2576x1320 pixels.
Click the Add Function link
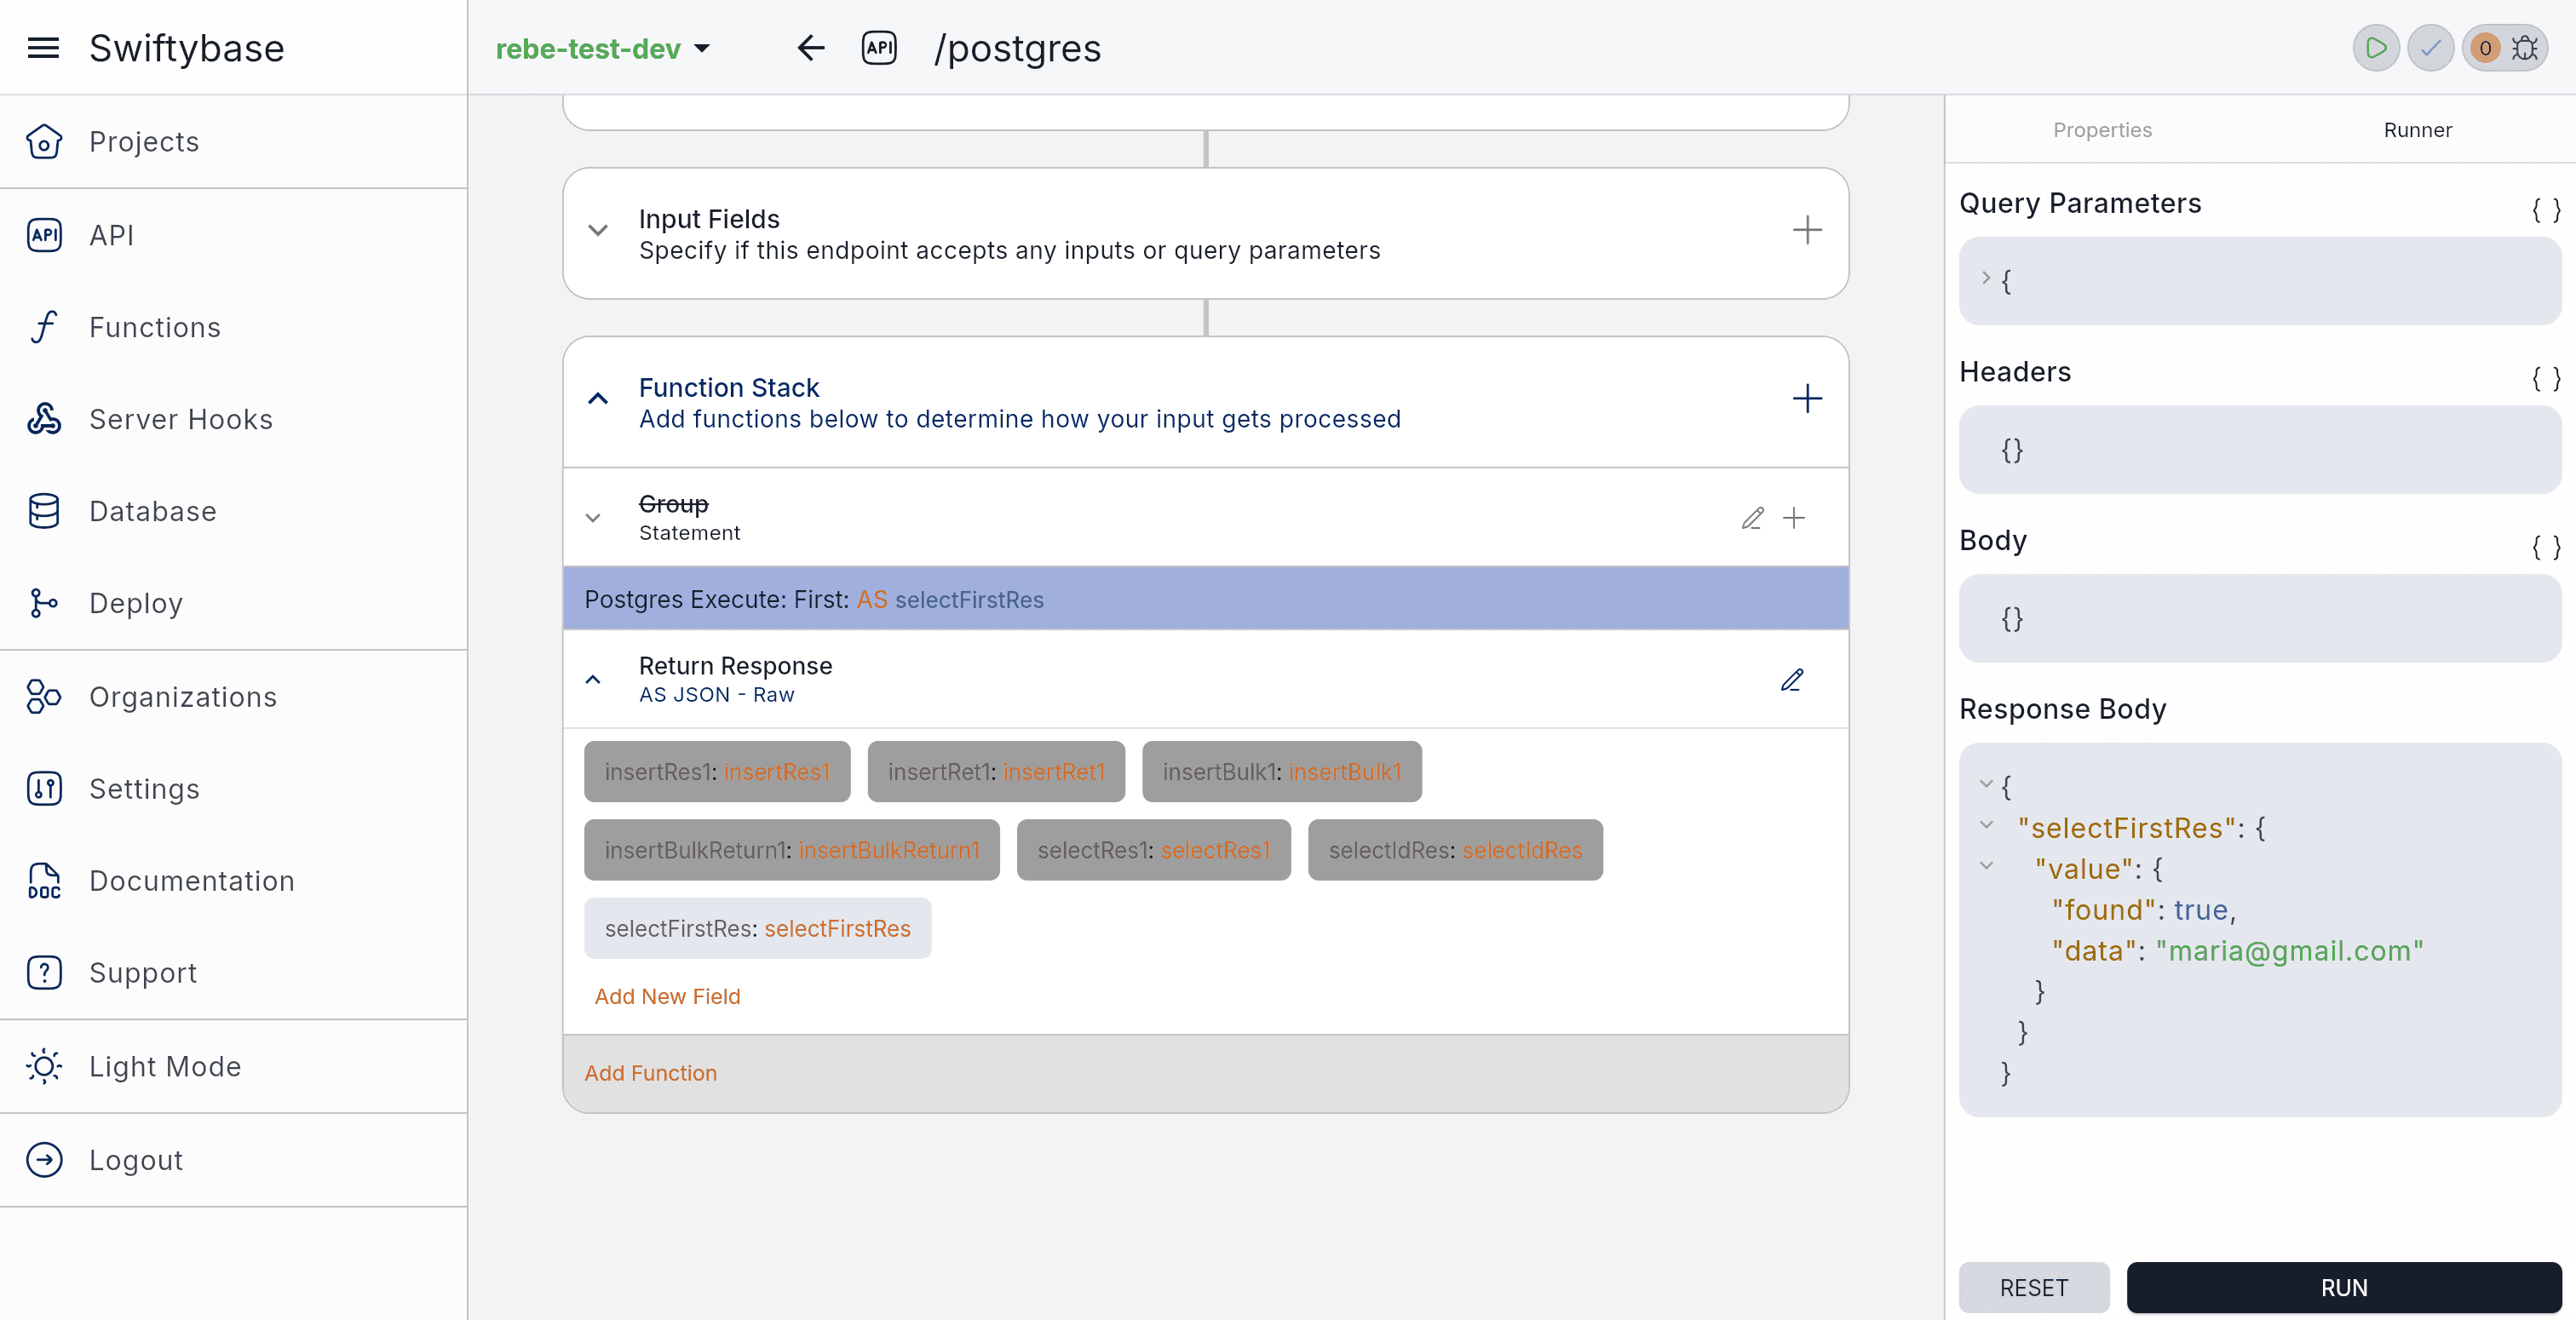650,1073
